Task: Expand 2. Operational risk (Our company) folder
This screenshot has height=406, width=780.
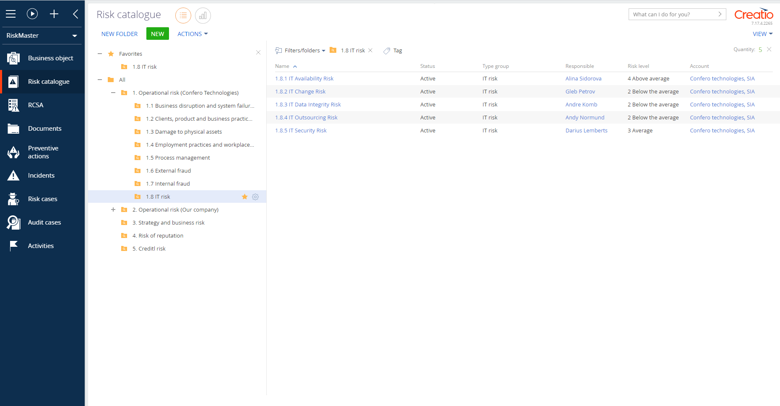Action: (x=113, y=209)
